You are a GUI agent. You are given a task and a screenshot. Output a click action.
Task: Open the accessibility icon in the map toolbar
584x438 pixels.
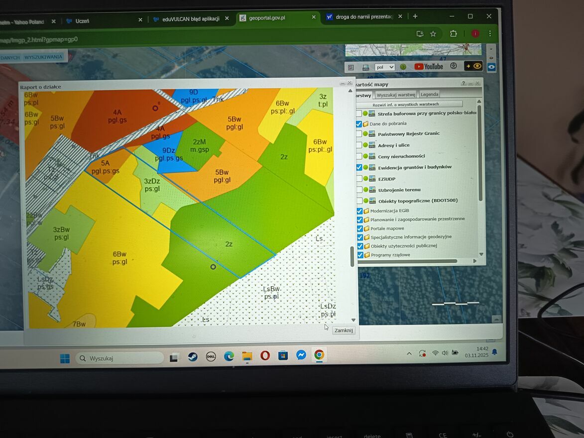(x=453, y=66)
